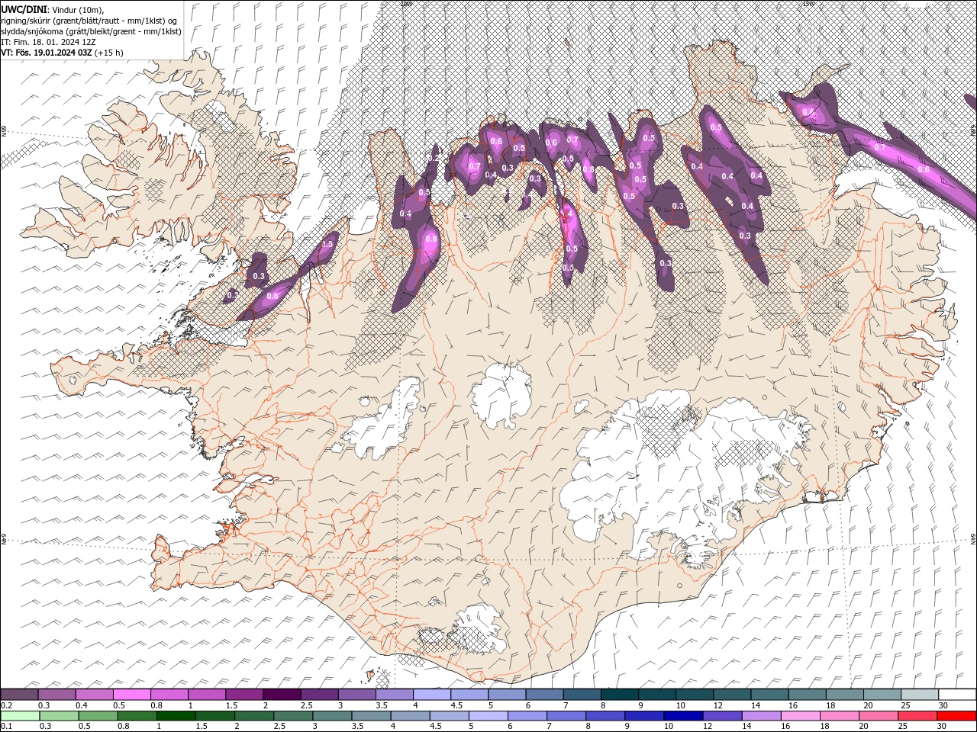
Task: Click bottom-row legend swatch between 3 and 3.5
Action: 332,716
